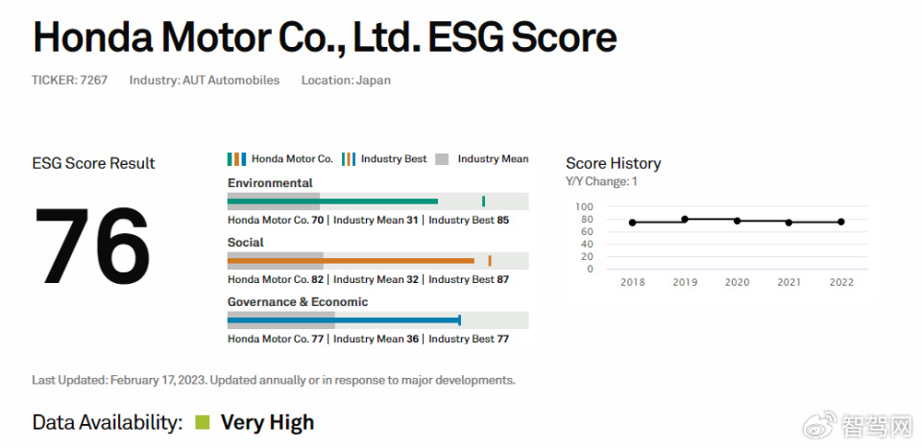Click the Very High availability text
922x448 pixels.
tap(268, 422)
